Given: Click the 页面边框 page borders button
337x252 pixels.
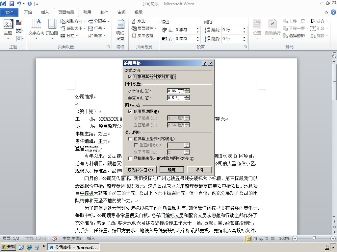Looking at the screenshot, I should pyautogui.click(x=143, y=35).
